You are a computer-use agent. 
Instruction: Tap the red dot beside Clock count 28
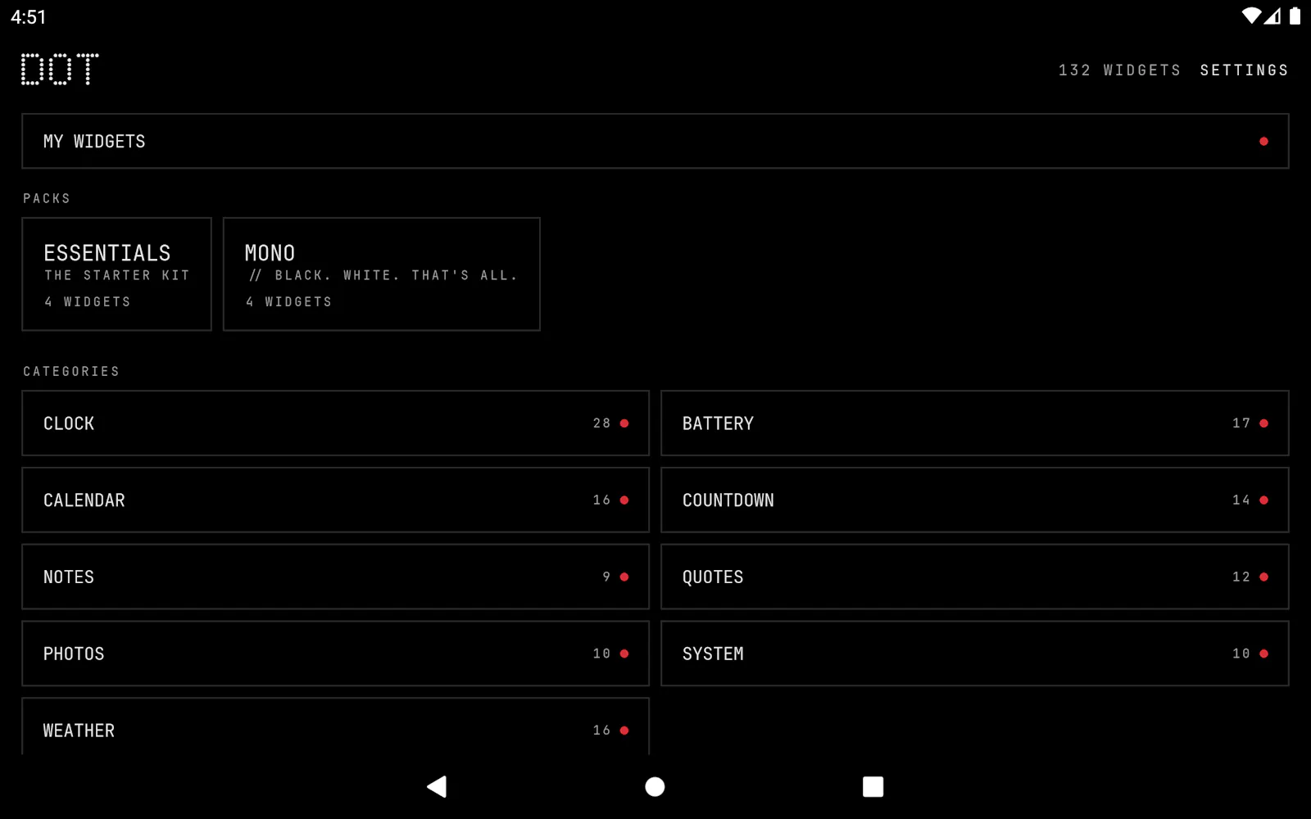click(x=624, y=423)
